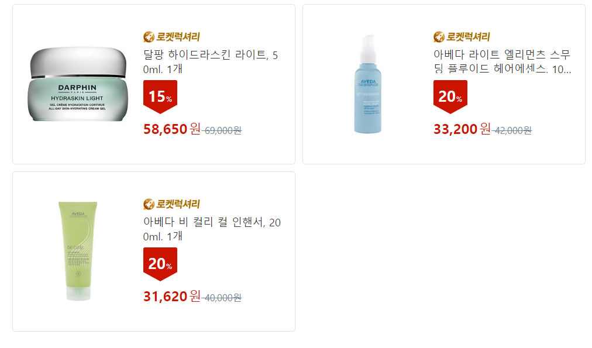Click 로켓럭셔리 label text on the Be Curly card
The image size is (592, 348).
[x=178, y=204]
